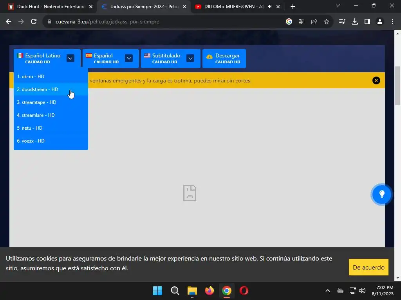Screen dimensions: 401x300
Task: Open Windows taskbar search
Action: pos(175,291)
